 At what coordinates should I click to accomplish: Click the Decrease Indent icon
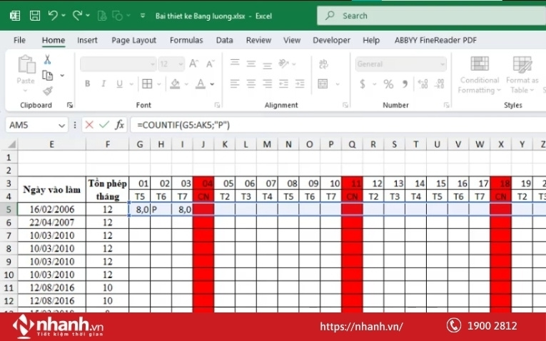point(283,83)
